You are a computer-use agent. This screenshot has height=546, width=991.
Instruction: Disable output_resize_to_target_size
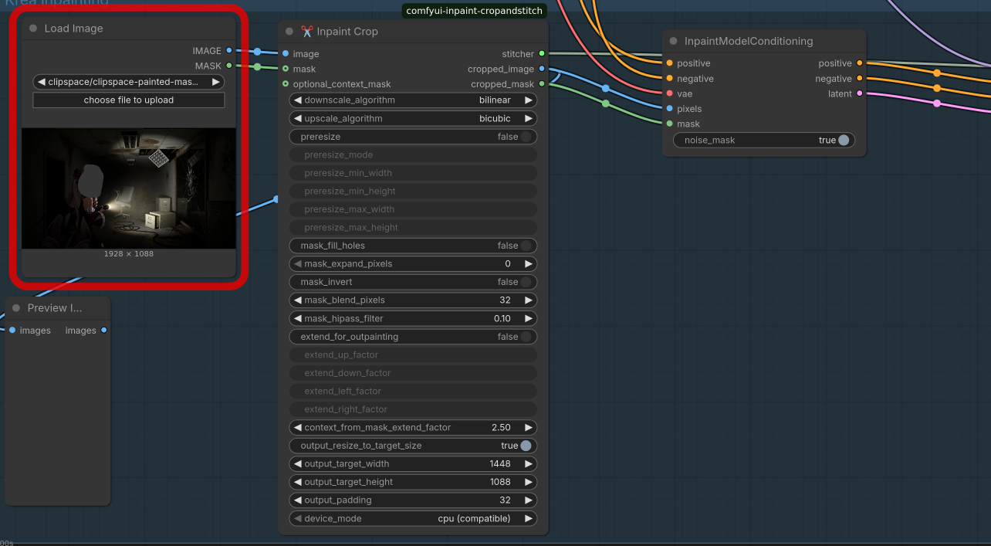point(413,446)
